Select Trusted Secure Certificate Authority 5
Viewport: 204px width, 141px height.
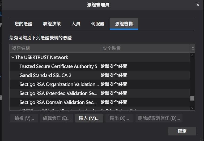coord(100,66)
